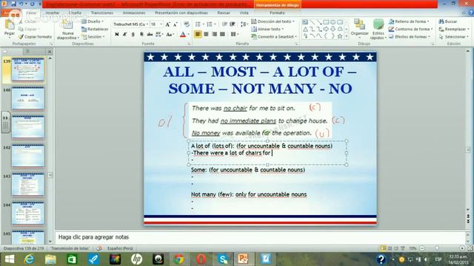The width and height of the screenshot is (474, 266).
Task: Open the Vista ribbon tab
Action: click(x=244, y=13)
